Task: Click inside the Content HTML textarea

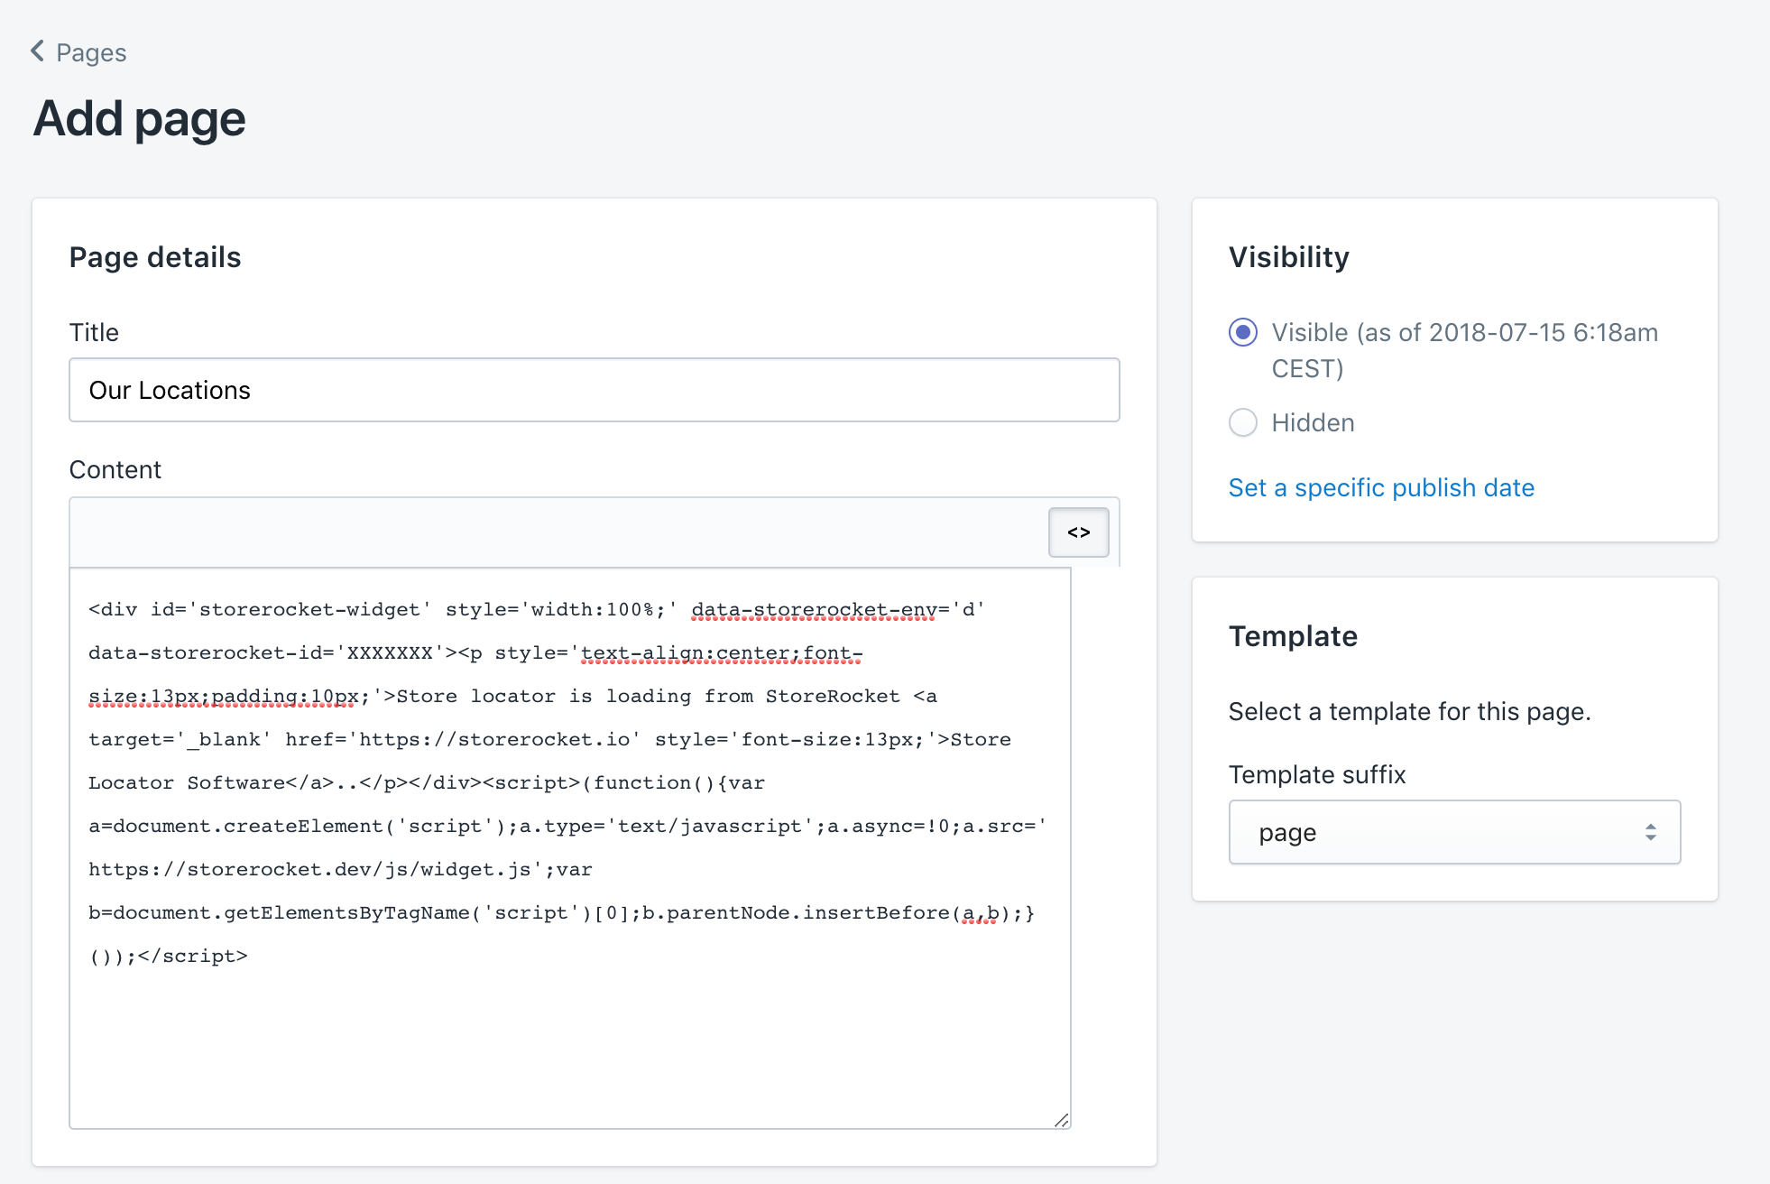Action: (570, 848)
